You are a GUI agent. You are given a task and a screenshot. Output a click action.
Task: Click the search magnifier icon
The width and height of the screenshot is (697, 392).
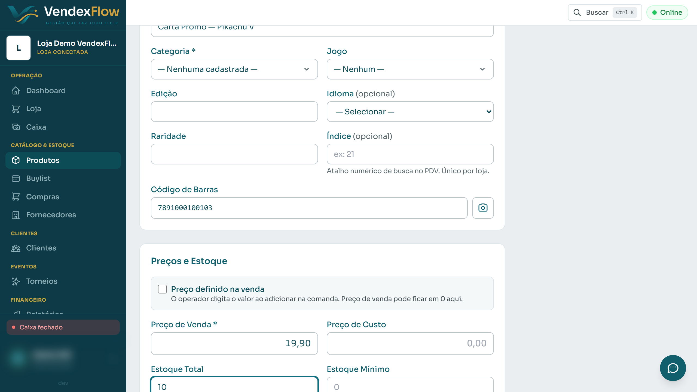click(x=577, y=13)
